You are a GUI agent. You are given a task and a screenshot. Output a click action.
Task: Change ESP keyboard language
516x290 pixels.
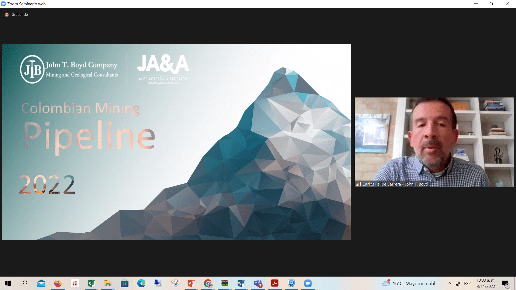tap(467, 283)
